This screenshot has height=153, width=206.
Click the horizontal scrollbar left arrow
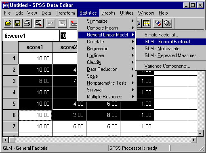pyautogui.click(x=5, y=140)
